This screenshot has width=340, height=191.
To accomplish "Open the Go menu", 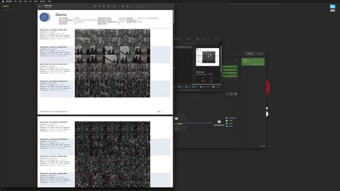I will [31, 1].
